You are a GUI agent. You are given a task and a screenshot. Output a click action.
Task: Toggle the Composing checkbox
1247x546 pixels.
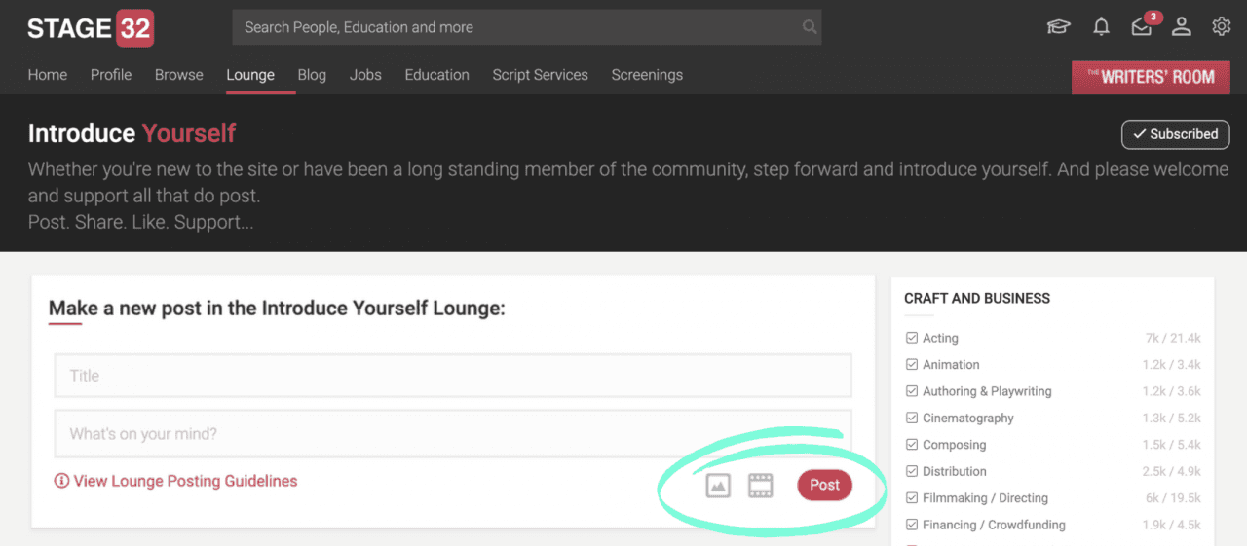tap(912, 445)
